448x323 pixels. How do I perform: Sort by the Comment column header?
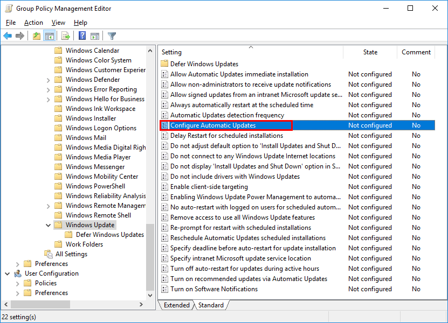pos(416,52)
